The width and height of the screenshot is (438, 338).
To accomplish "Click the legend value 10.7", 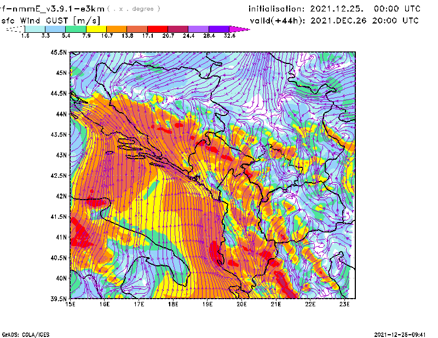I will pos(107,36).
